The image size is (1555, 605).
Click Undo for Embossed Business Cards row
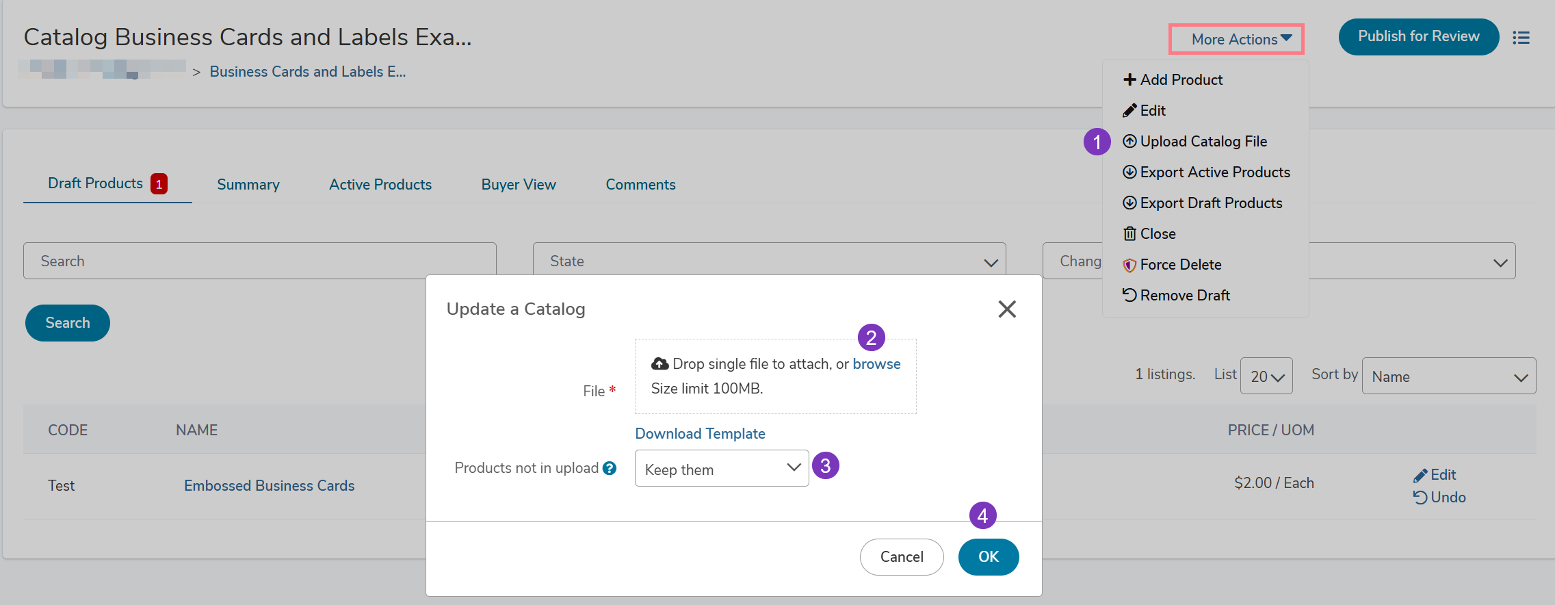pyautogui.click(x=1439, y=498)
